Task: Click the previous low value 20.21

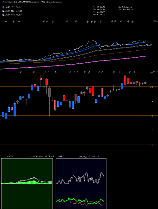Action: coord(102,12)
